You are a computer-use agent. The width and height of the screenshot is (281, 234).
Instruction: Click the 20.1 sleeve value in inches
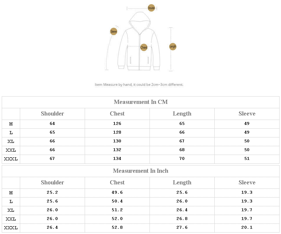coord(247,227)
